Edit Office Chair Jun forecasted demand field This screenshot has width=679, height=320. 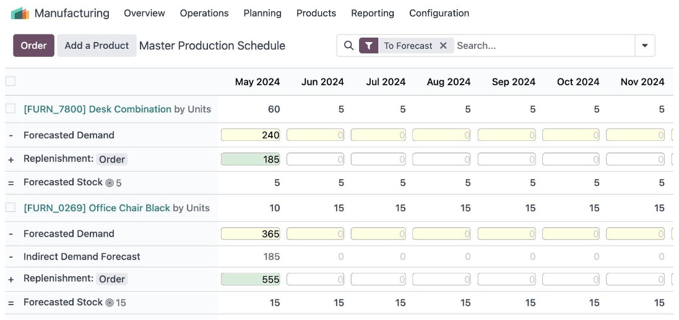[315, 234]
